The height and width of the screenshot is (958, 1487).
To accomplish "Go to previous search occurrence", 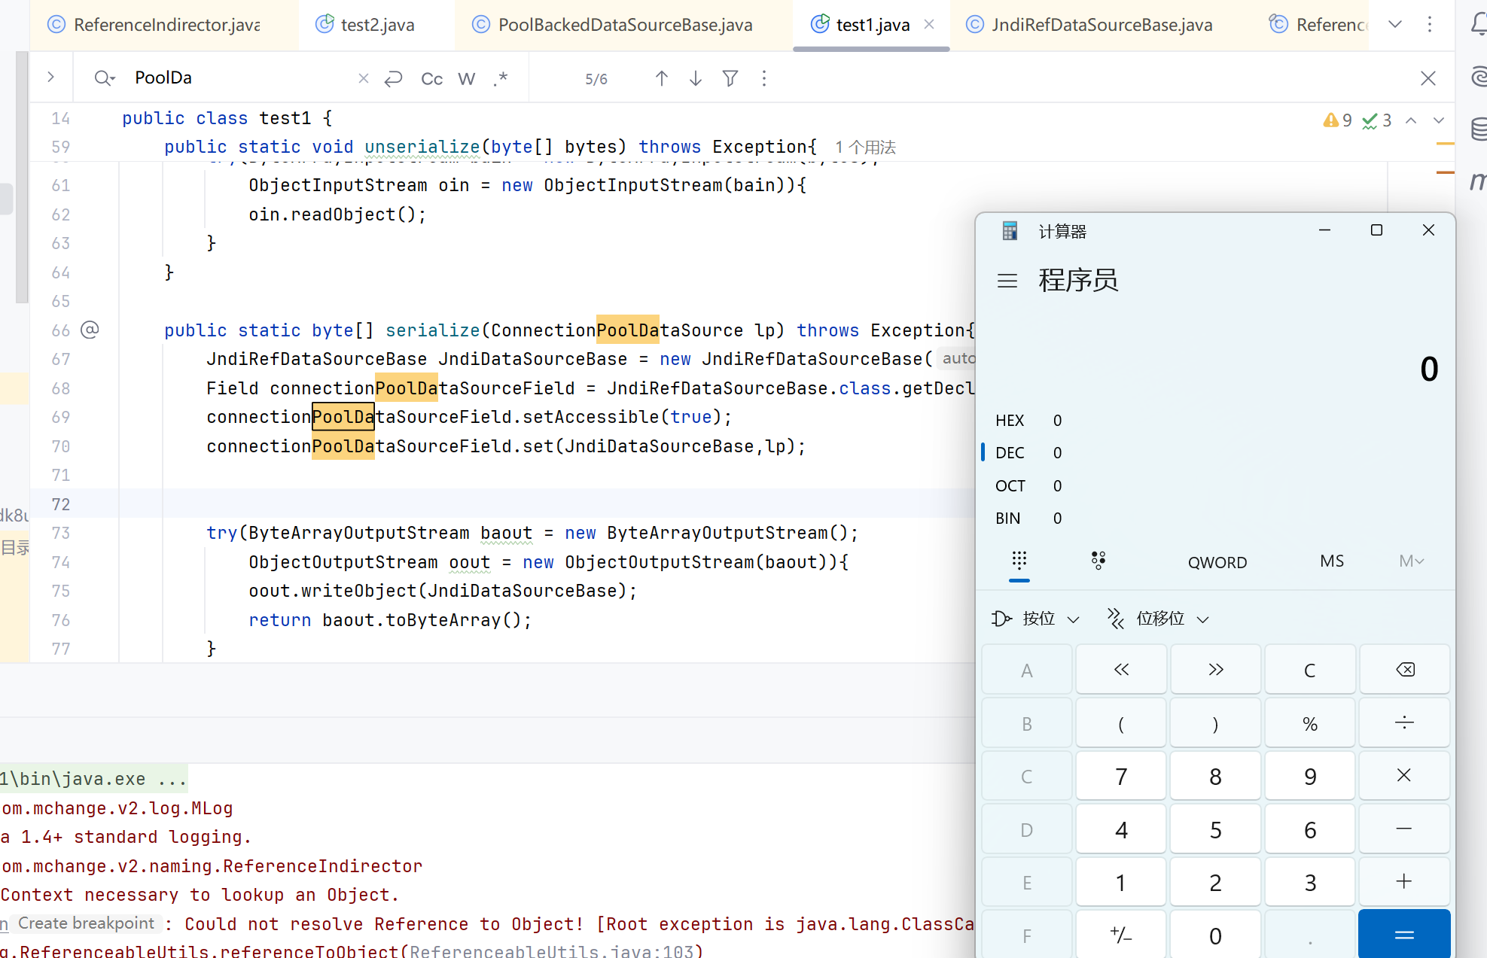I will (662, 78).
